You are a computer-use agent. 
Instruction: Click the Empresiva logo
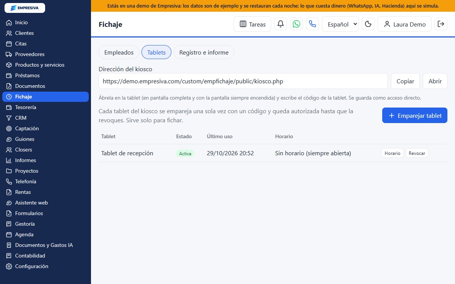pyautogui.click(x=25, y=8)
